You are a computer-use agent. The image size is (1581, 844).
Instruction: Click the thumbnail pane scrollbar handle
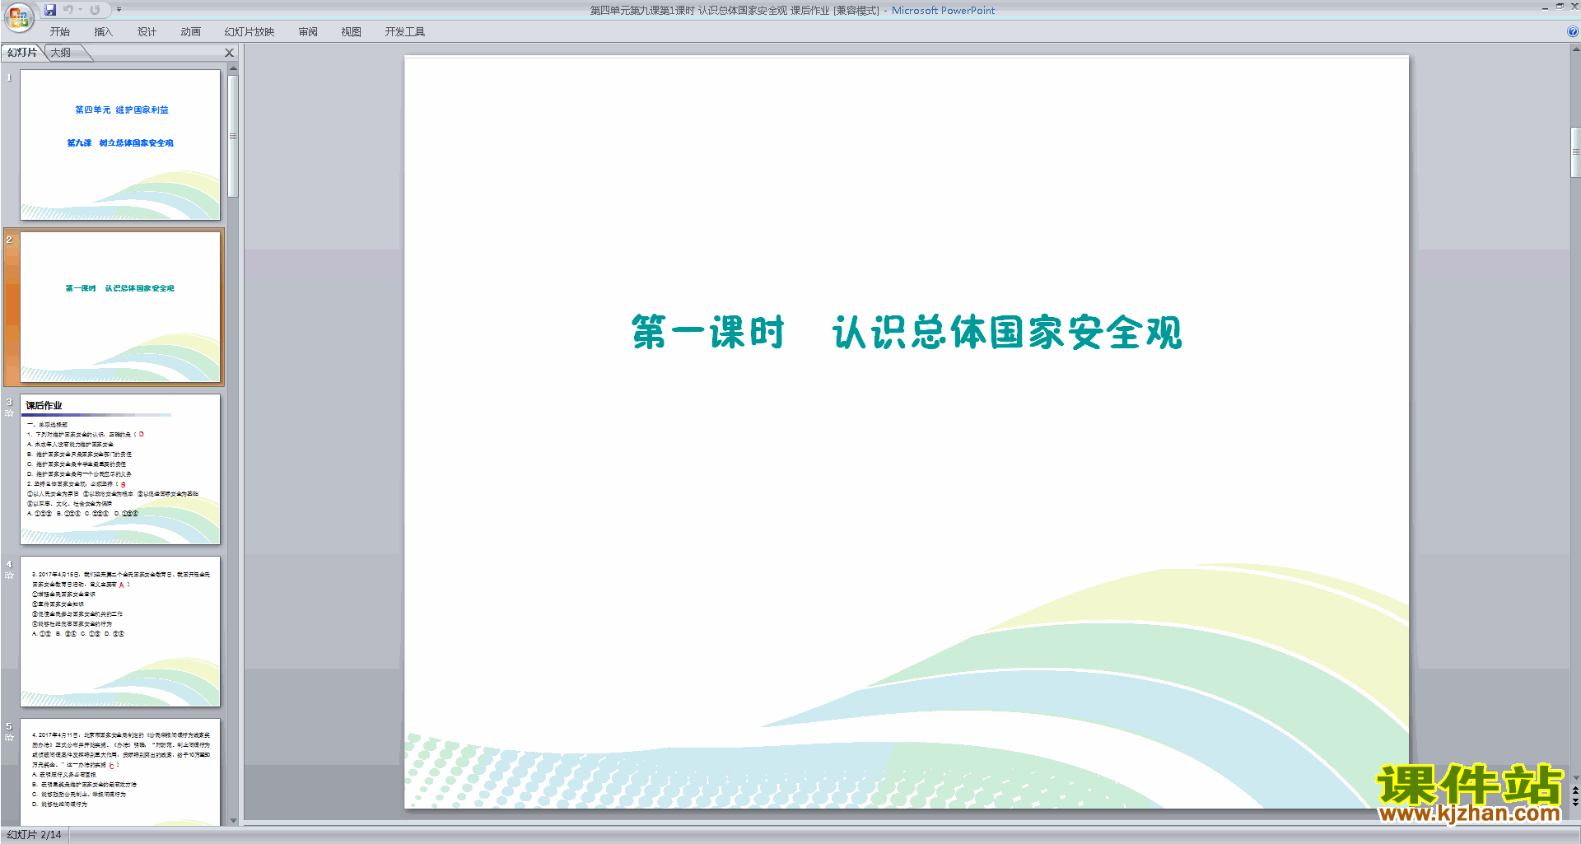coord(233,136)
